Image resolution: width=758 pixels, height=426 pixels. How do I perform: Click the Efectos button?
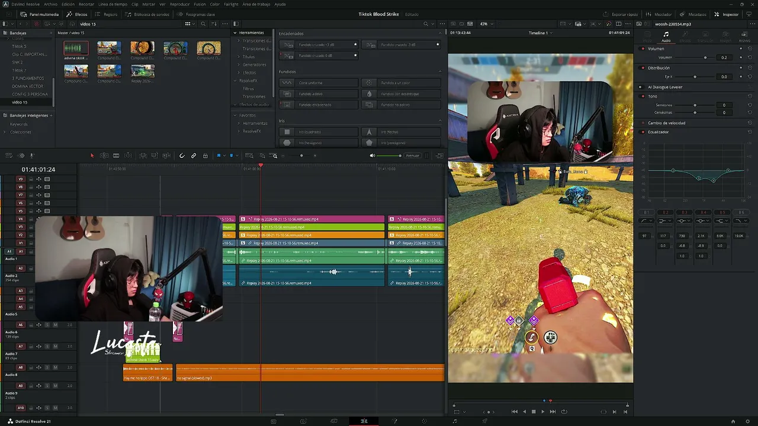[78, 14]
